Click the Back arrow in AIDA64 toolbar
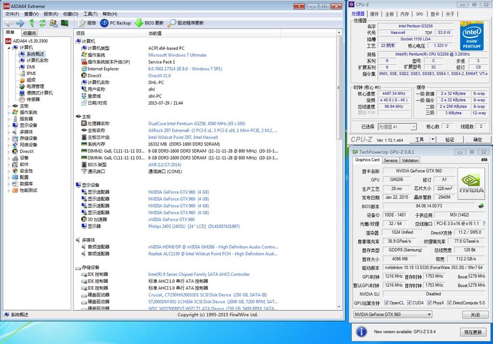Viewport: 493px width, 344px height. coord(9,23)
